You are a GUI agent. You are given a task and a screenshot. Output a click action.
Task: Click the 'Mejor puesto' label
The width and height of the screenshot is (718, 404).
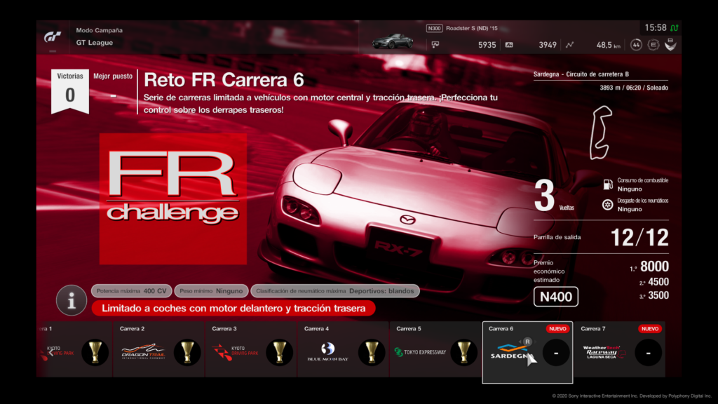(113, 76)
